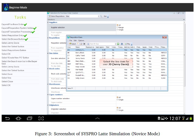196x138 pixels.
Task: Open the File menu in Requisition Users
Action: coord(71,41)
